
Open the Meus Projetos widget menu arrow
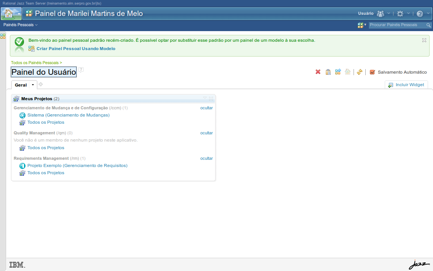tap(205, 98)
